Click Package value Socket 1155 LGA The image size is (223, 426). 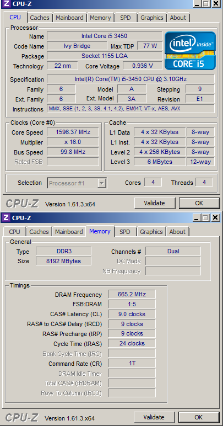[x=104, y=56]
